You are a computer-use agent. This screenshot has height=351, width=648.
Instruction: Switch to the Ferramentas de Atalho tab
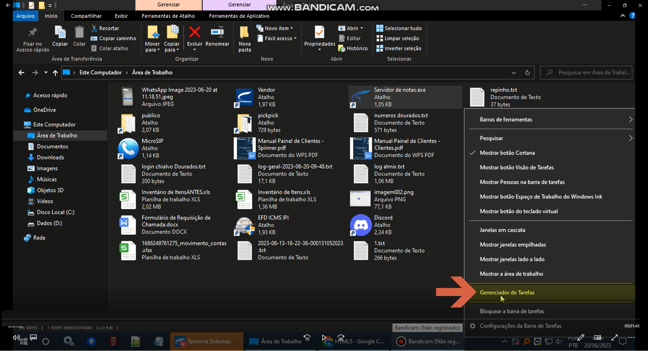tap(168, 16)
